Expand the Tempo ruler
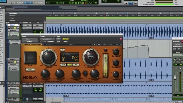This screenshot has height=103, width=183. click(x=7, y=18)
